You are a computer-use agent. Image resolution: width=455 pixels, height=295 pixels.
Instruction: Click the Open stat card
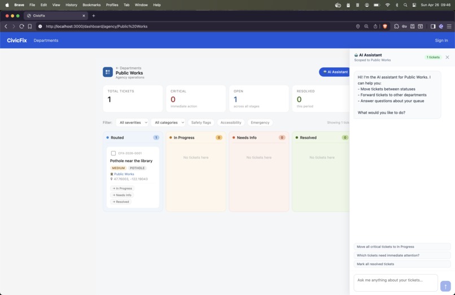pyautogui.click(x=259, y=98)
